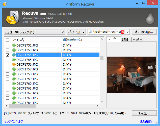Uncheck the DSCF1754.JPG checkbox
The width and height of the screenshot is (160, 126).
pyautogui.click(x=8, y=55)
